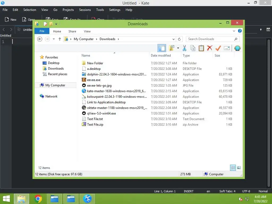Click the search magnifier icon

click(236, 39)
